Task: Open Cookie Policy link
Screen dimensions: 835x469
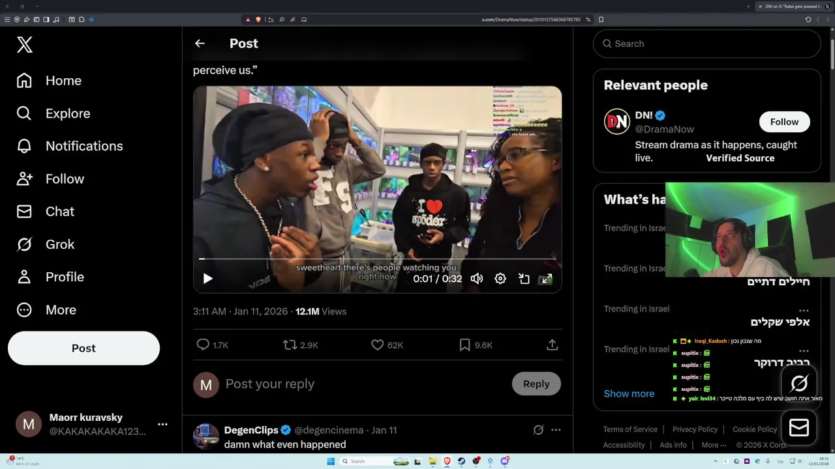Action: tap(755, 429)
